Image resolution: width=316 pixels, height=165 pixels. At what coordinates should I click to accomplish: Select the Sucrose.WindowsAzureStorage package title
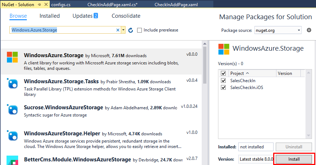click(63, 107)
